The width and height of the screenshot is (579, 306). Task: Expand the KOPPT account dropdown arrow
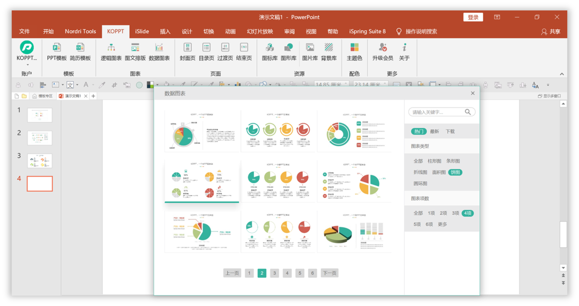click(x=27, y=65)
